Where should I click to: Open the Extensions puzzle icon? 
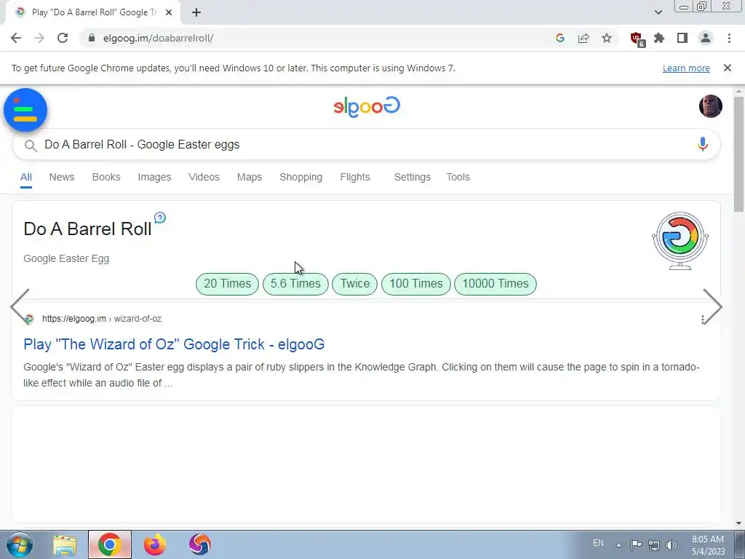659,38
